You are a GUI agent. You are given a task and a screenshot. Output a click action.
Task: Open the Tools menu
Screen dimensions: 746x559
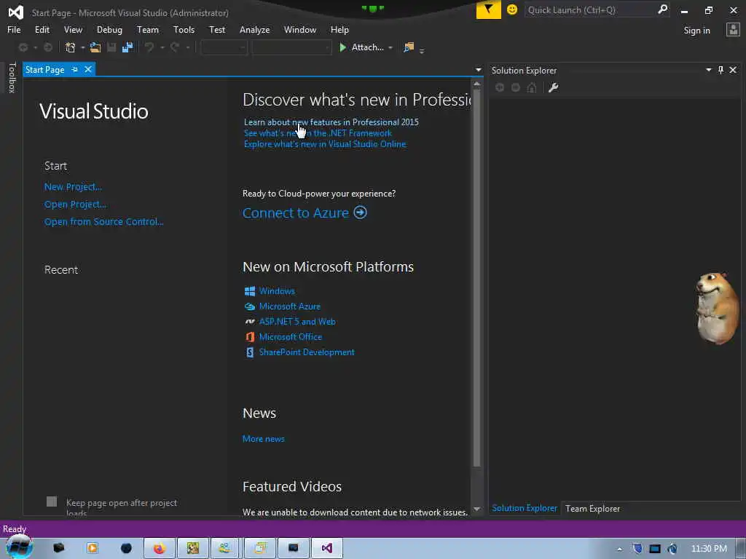[x=184, y=29]
